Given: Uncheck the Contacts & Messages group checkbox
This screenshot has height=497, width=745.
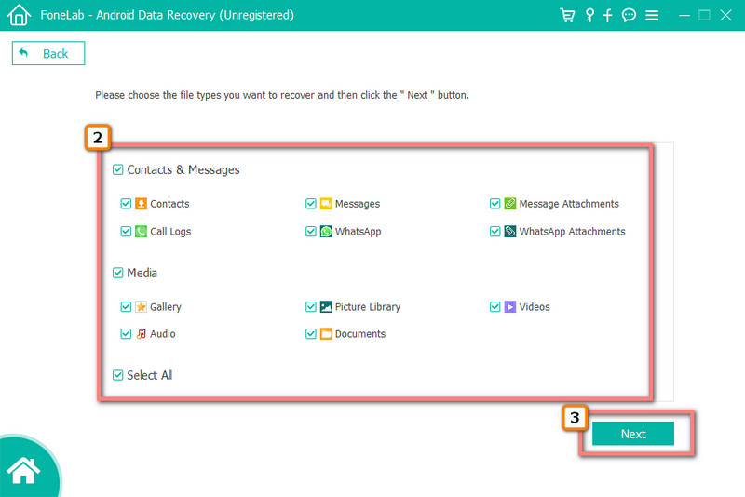Looking at the screenshot, I should pyautogui.click(x=117, y=170).
